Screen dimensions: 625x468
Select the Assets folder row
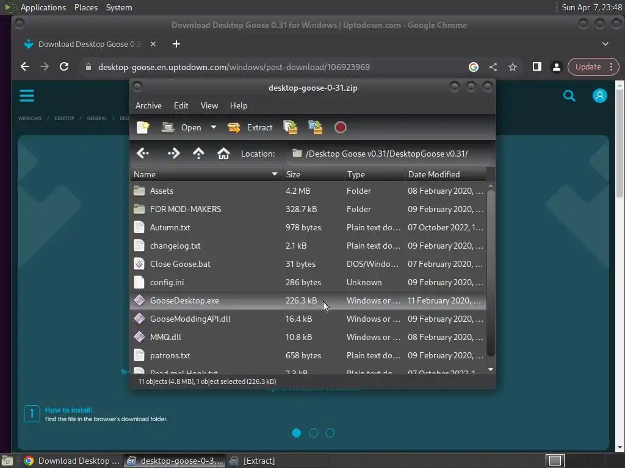point(308,191)
